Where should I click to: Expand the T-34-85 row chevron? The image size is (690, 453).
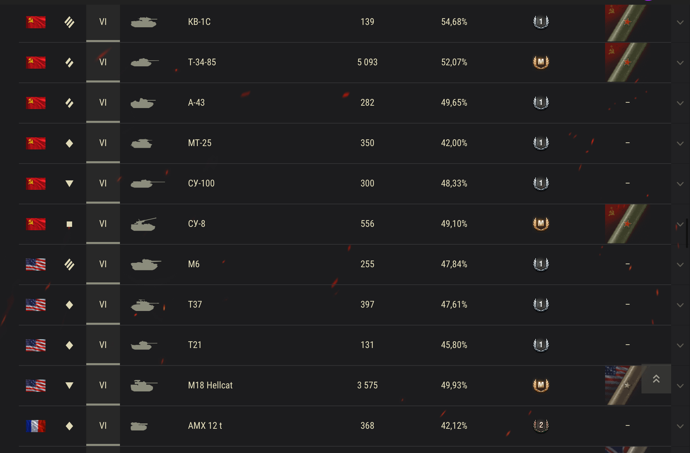(x=680, y=63)
